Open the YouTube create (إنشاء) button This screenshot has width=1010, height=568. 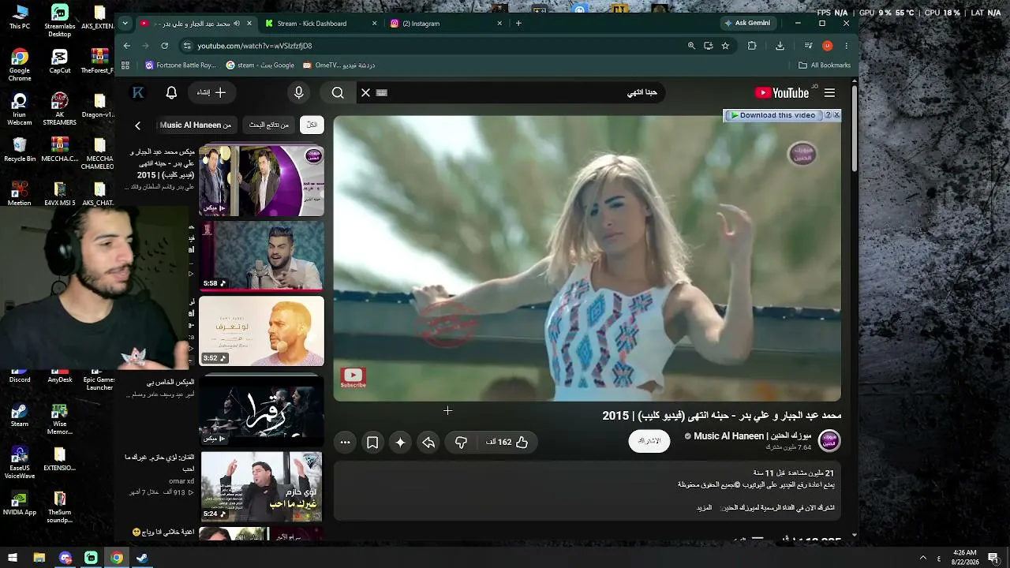pyautogui.click(x=211, y=93)
